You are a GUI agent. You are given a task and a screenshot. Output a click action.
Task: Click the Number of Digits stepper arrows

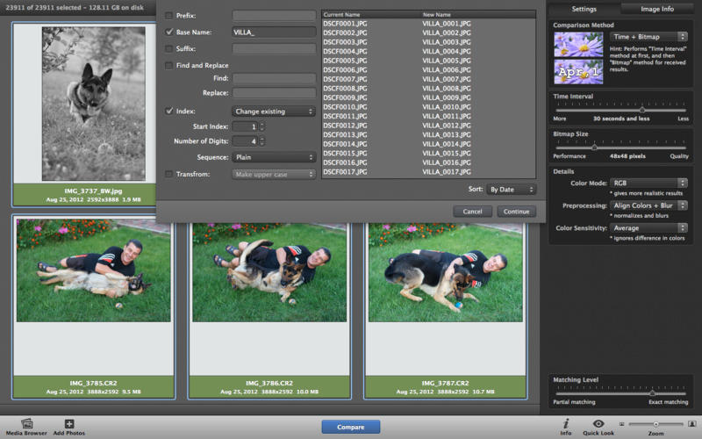pos(262,141)
